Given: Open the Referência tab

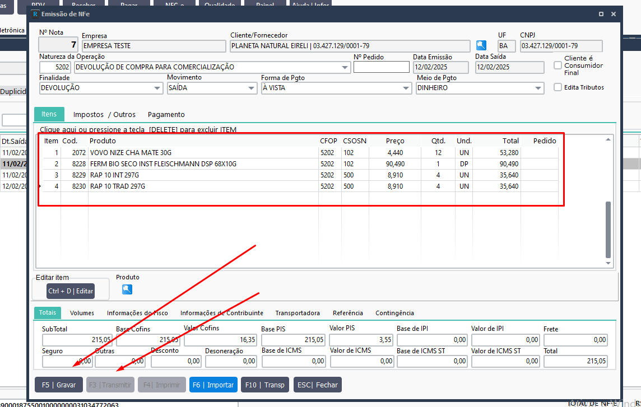Looking at the screenshot, I should [348, 313].
